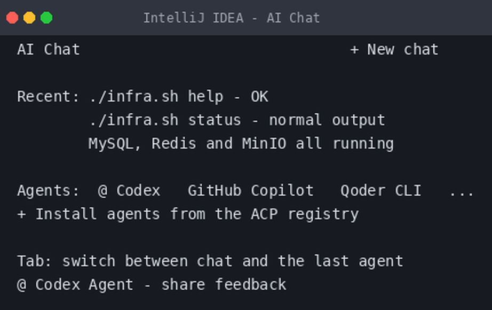Open recent item ./infra.sh status
This screenshot has height=310, width=492.
pos(237,120)
